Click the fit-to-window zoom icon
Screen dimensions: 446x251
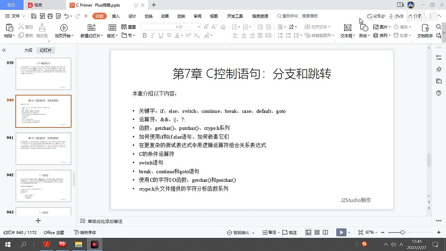coord(361,232)
